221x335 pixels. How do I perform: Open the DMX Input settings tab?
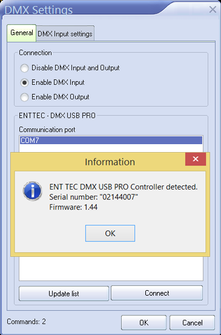(x=65, y=34)
